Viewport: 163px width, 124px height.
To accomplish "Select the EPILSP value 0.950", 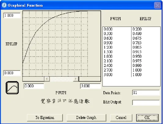I will coord(137,57).
